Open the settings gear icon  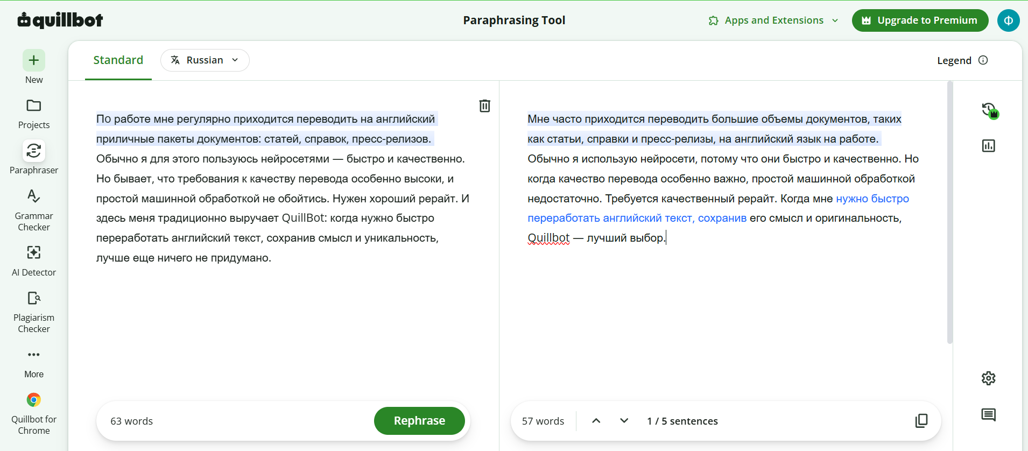[x=989, y=378]
